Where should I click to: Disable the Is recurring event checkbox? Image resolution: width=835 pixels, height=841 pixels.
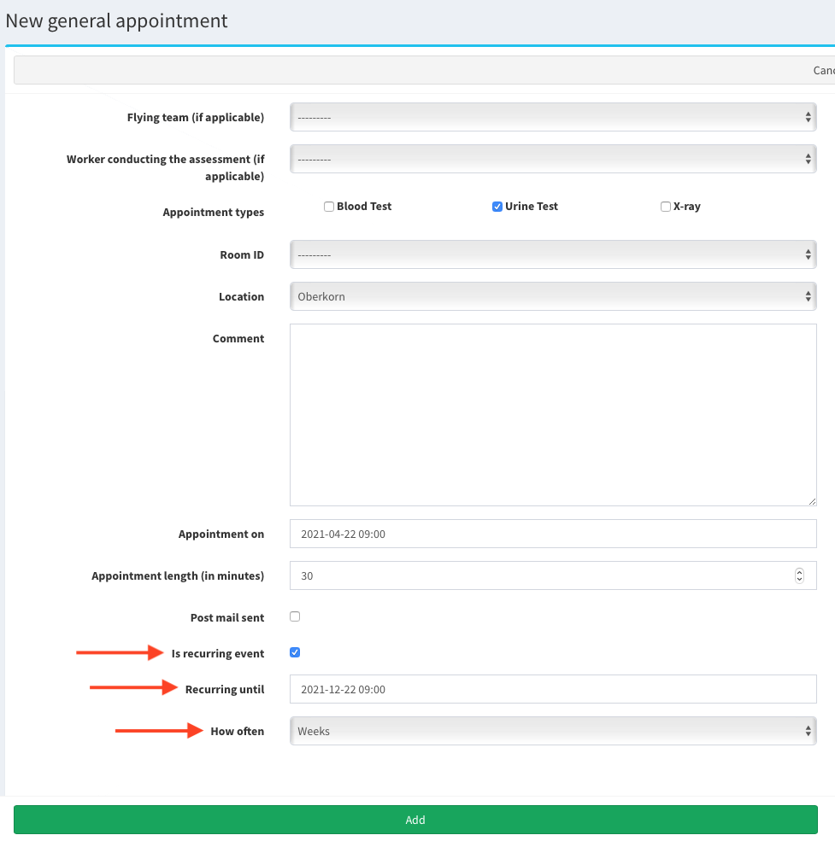point(295,653)
